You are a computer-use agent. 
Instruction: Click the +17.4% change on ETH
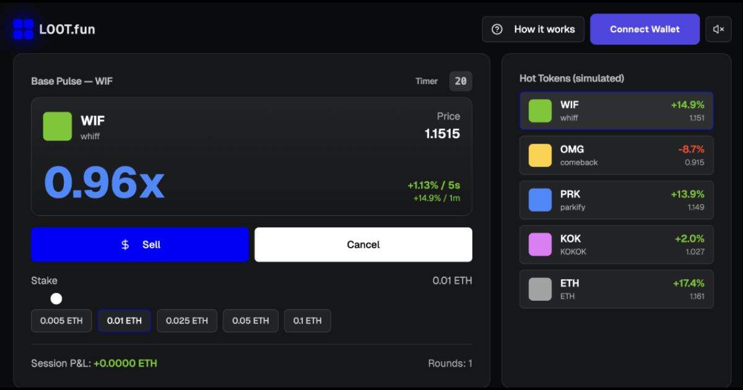tap(689, 283)
